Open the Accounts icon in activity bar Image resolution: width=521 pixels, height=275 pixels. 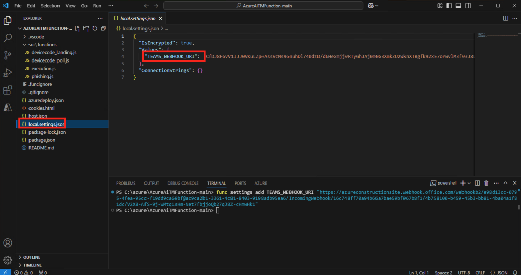(7, 243)
